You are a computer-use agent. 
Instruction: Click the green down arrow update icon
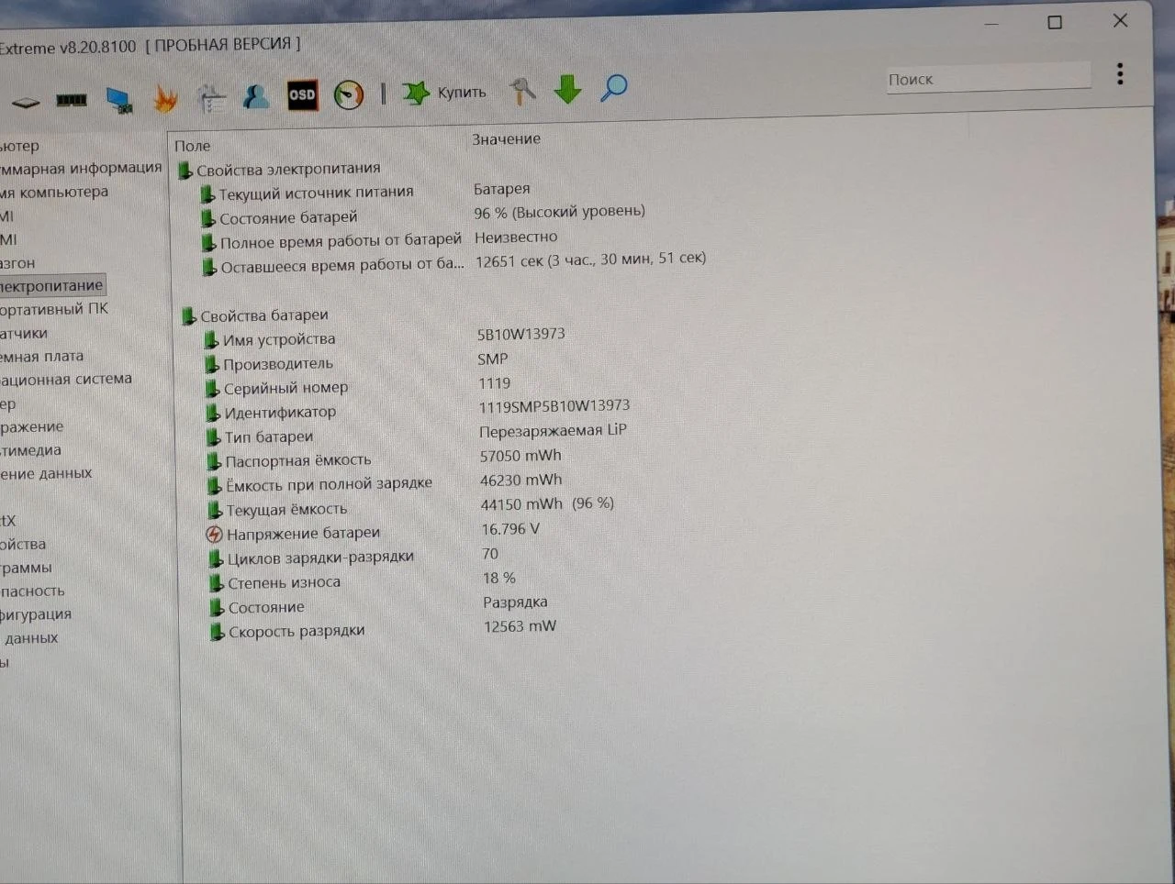click(568, 89)
